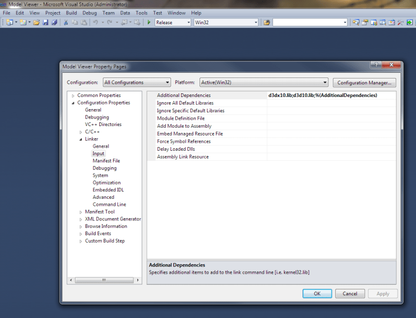Open the Solution Explorer toolbar icon
The image size is (416, 318).
pyautogui.click(x=356, y=23)
